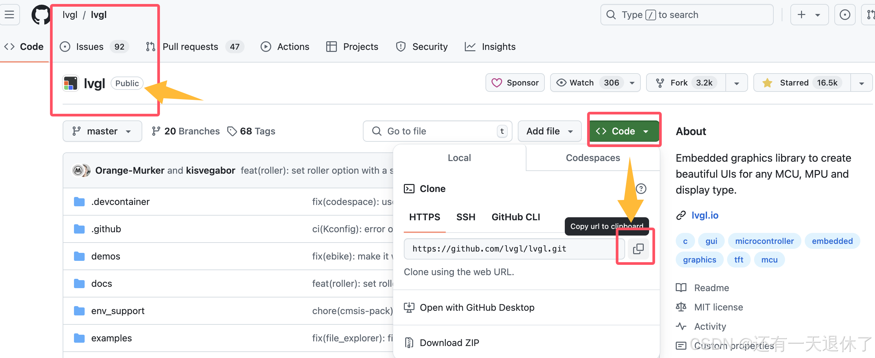View 68 Tags
875x358 pixels.
251,131
